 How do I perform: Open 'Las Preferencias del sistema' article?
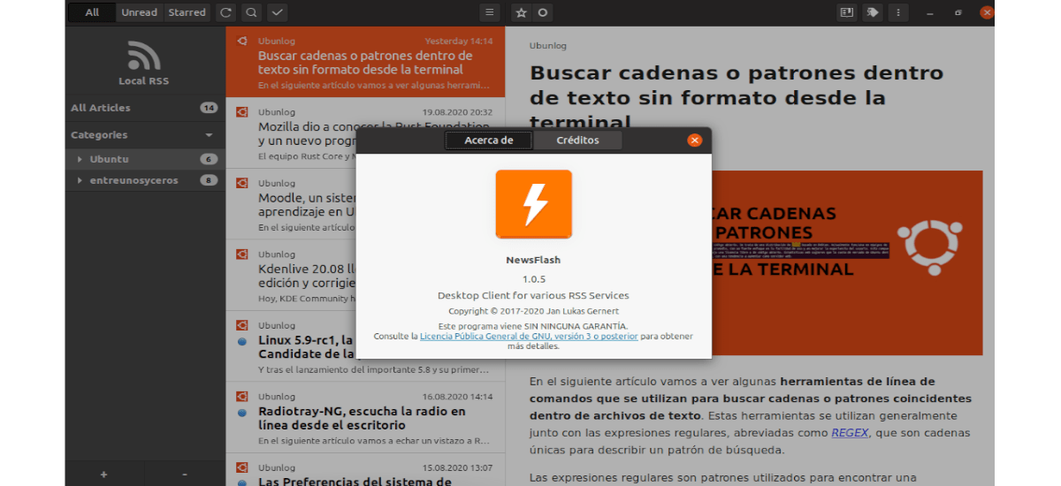[365, 470]
